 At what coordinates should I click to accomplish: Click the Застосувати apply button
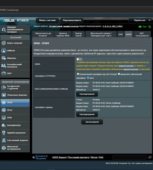[92, 122]
